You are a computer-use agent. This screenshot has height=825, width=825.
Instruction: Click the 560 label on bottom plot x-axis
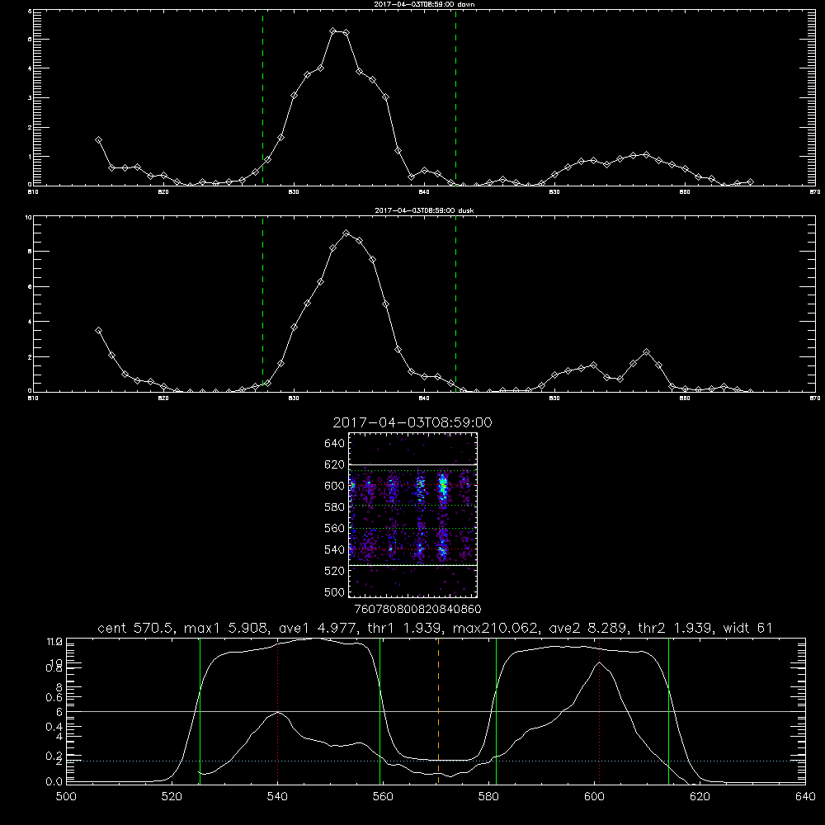[x=383, y=797]
